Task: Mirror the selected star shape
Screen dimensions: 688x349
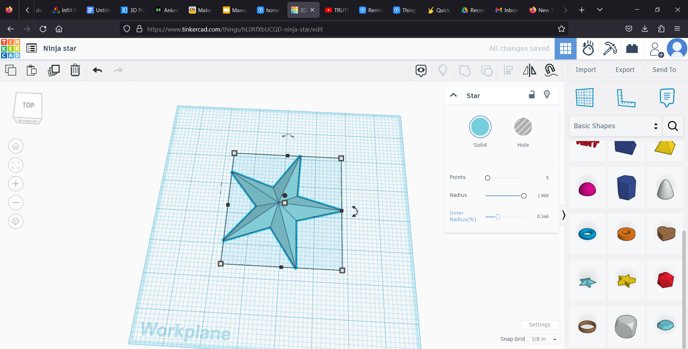Action: coord(530,70)
